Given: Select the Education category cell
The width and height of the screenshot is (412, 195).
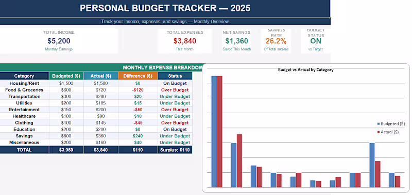Looking at the screenshot, I should (24, 129).
